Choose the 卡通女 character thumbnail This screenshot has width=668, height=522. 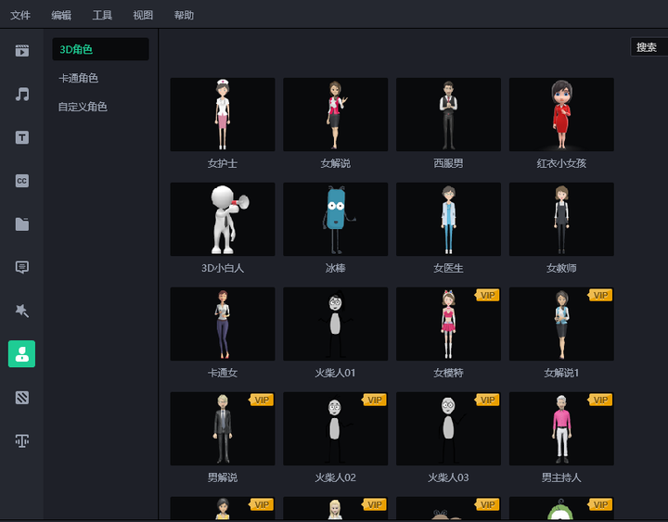click(x=223, y=324)
